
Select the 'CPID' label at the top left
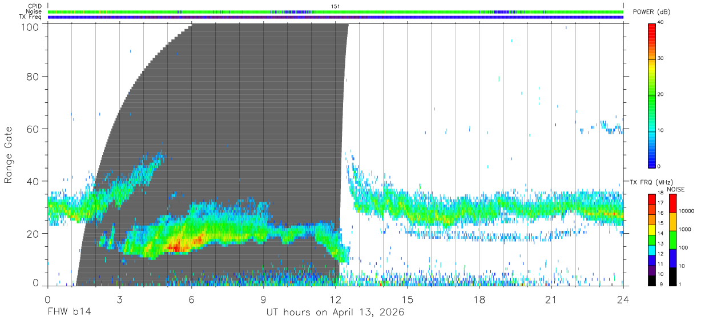(x=35, y=6)
